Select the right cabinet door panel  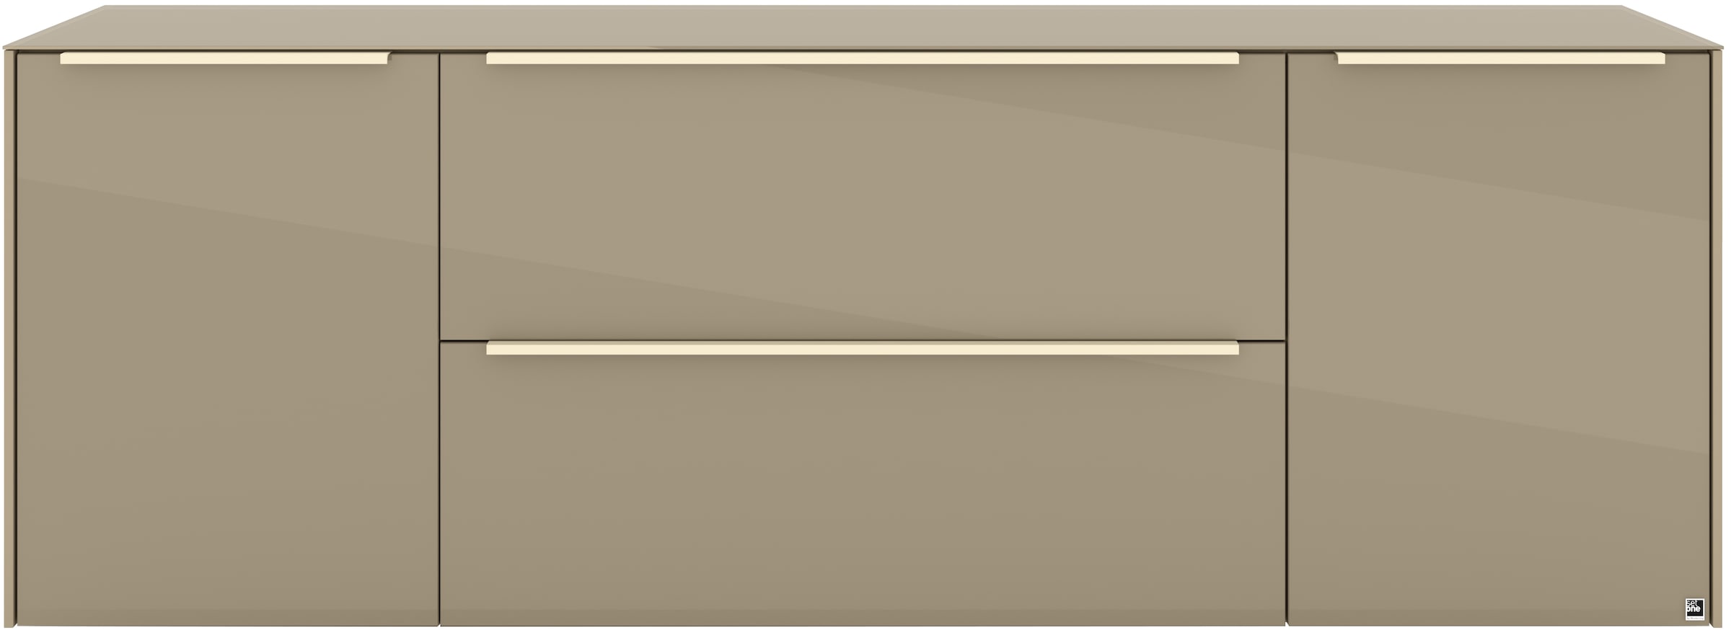1499,339
